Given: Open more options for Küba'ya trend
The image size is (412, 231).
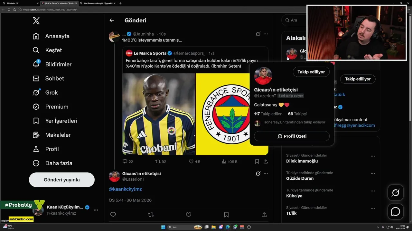Looking at the screenshot, I should pos(373,191).
